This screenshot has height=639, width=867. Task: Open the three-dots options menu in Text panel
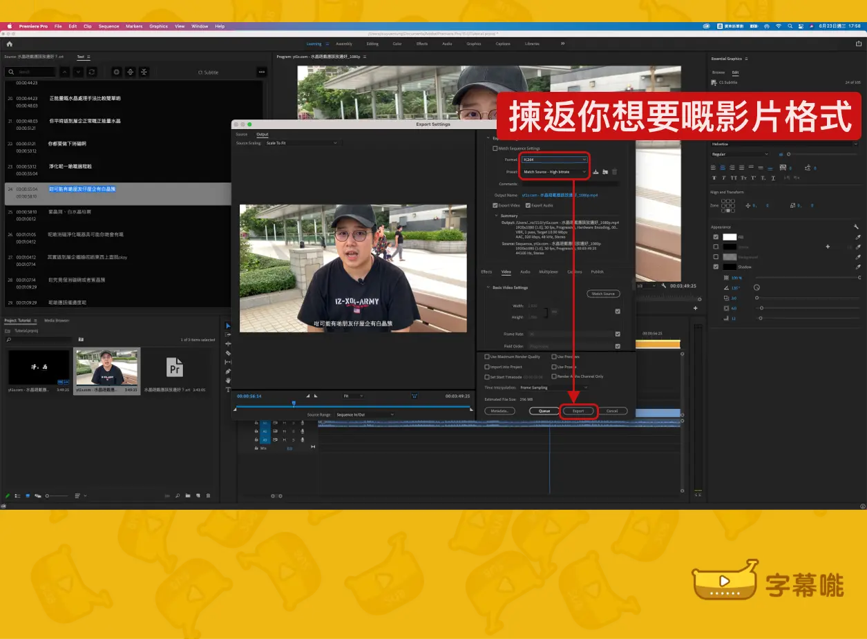pos(261,72)
